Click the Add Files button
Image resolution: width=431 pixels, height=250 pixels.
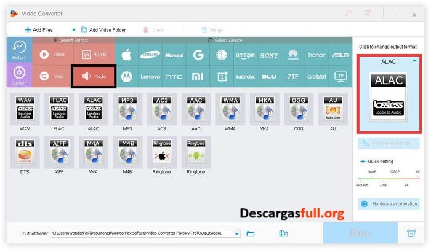click(x=39, y=30)
